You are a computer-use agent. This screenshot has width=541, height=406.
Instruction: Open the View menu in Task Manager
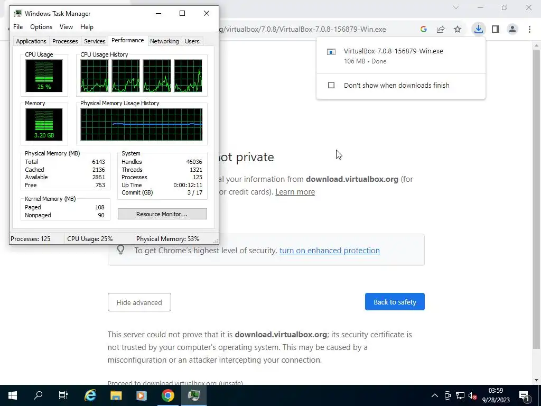tap(66, 27)
